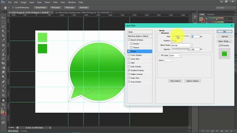Open the Fill Type dropdown
Viewport: 237px width, 133px height.
pyautogui.click(x=175, y=55)
